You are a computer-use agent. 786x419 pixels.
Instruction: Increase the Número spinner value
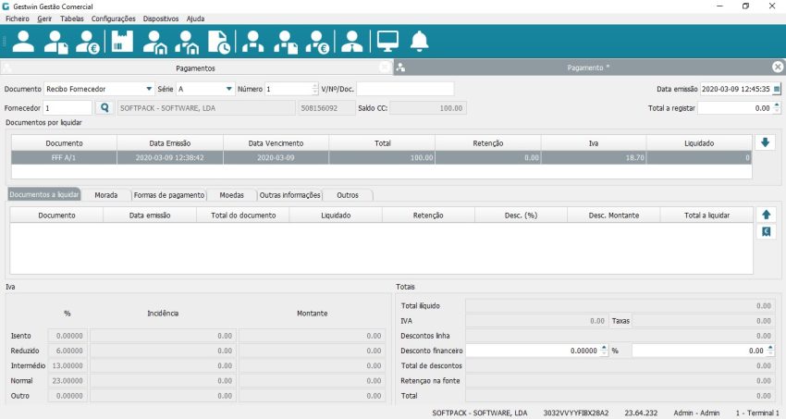(x=315, y=86)
